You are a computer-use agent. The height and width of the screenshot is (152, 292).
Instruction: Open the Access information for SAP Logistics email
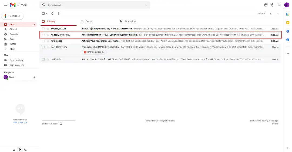[160, 35]
